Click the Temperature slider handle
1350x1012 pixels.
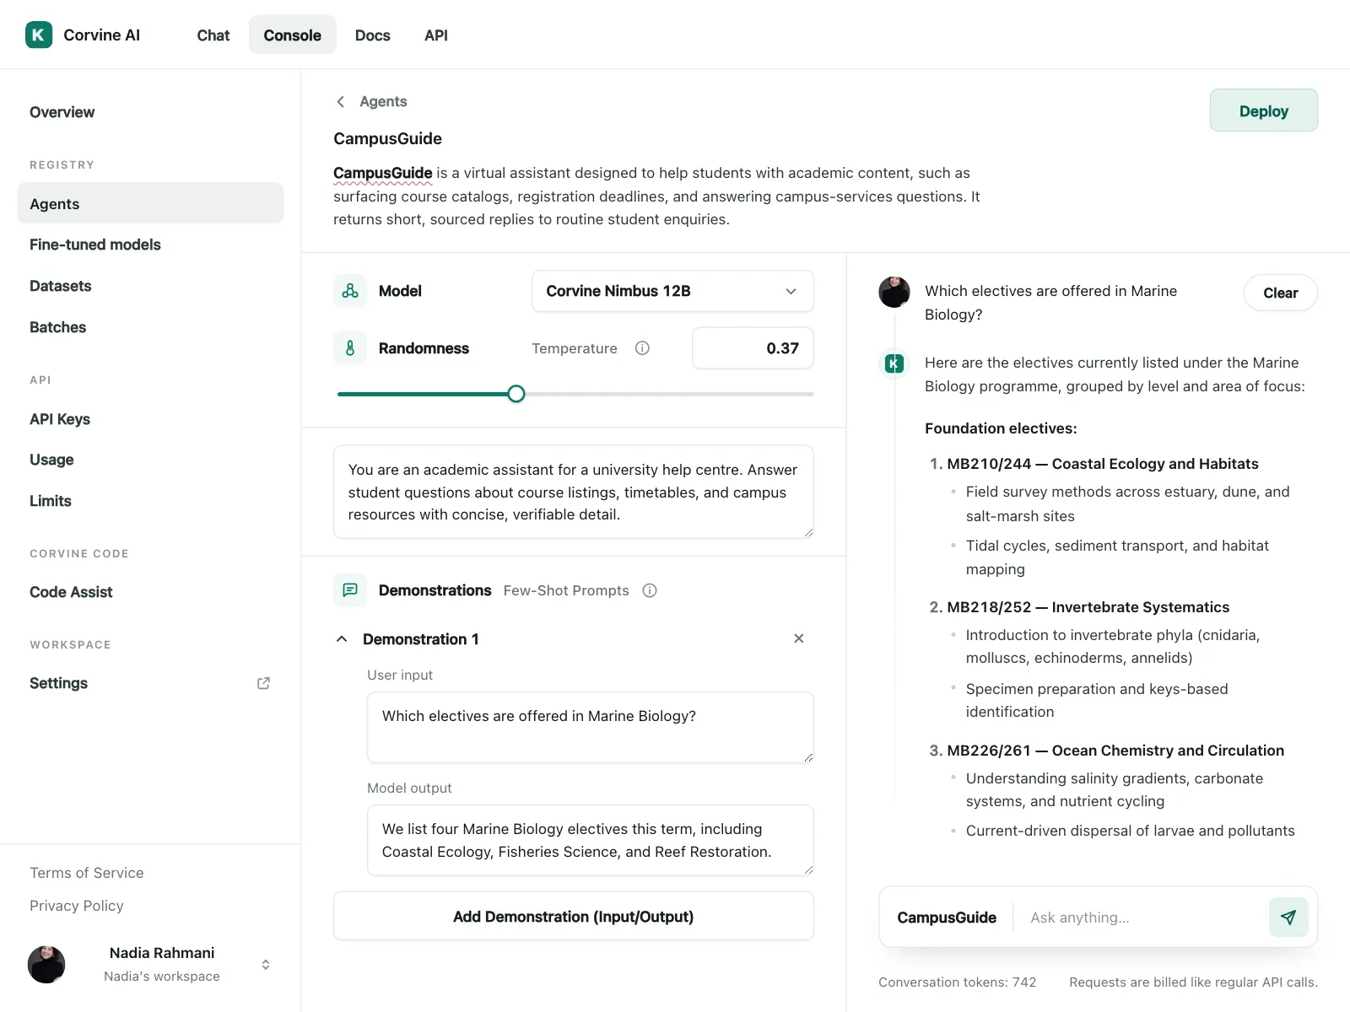point(516,394)
